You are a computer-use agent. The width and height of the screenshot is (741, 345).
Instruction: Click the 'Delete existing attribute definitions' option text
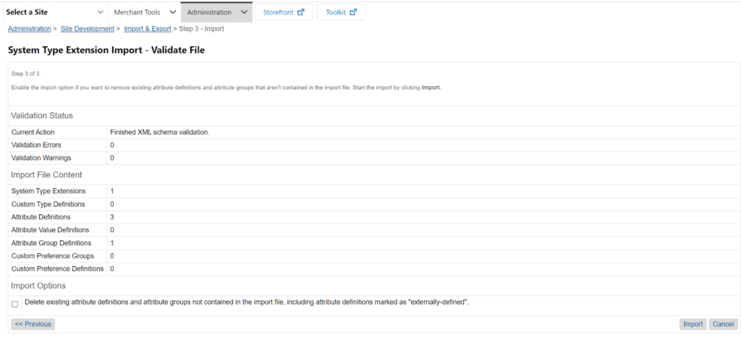click(x=246, y=302)
